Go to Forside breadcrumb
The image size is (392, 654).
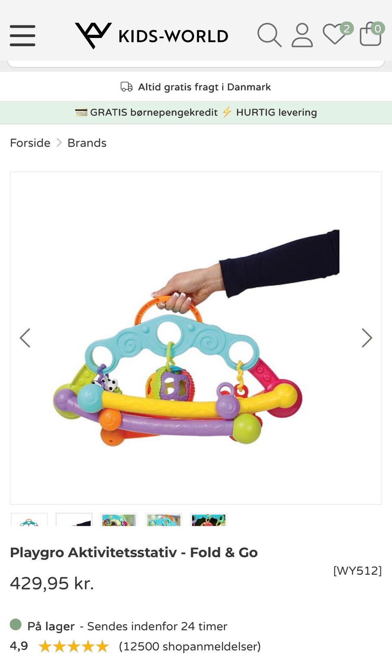pyautogui.click(x=30, y=143)
